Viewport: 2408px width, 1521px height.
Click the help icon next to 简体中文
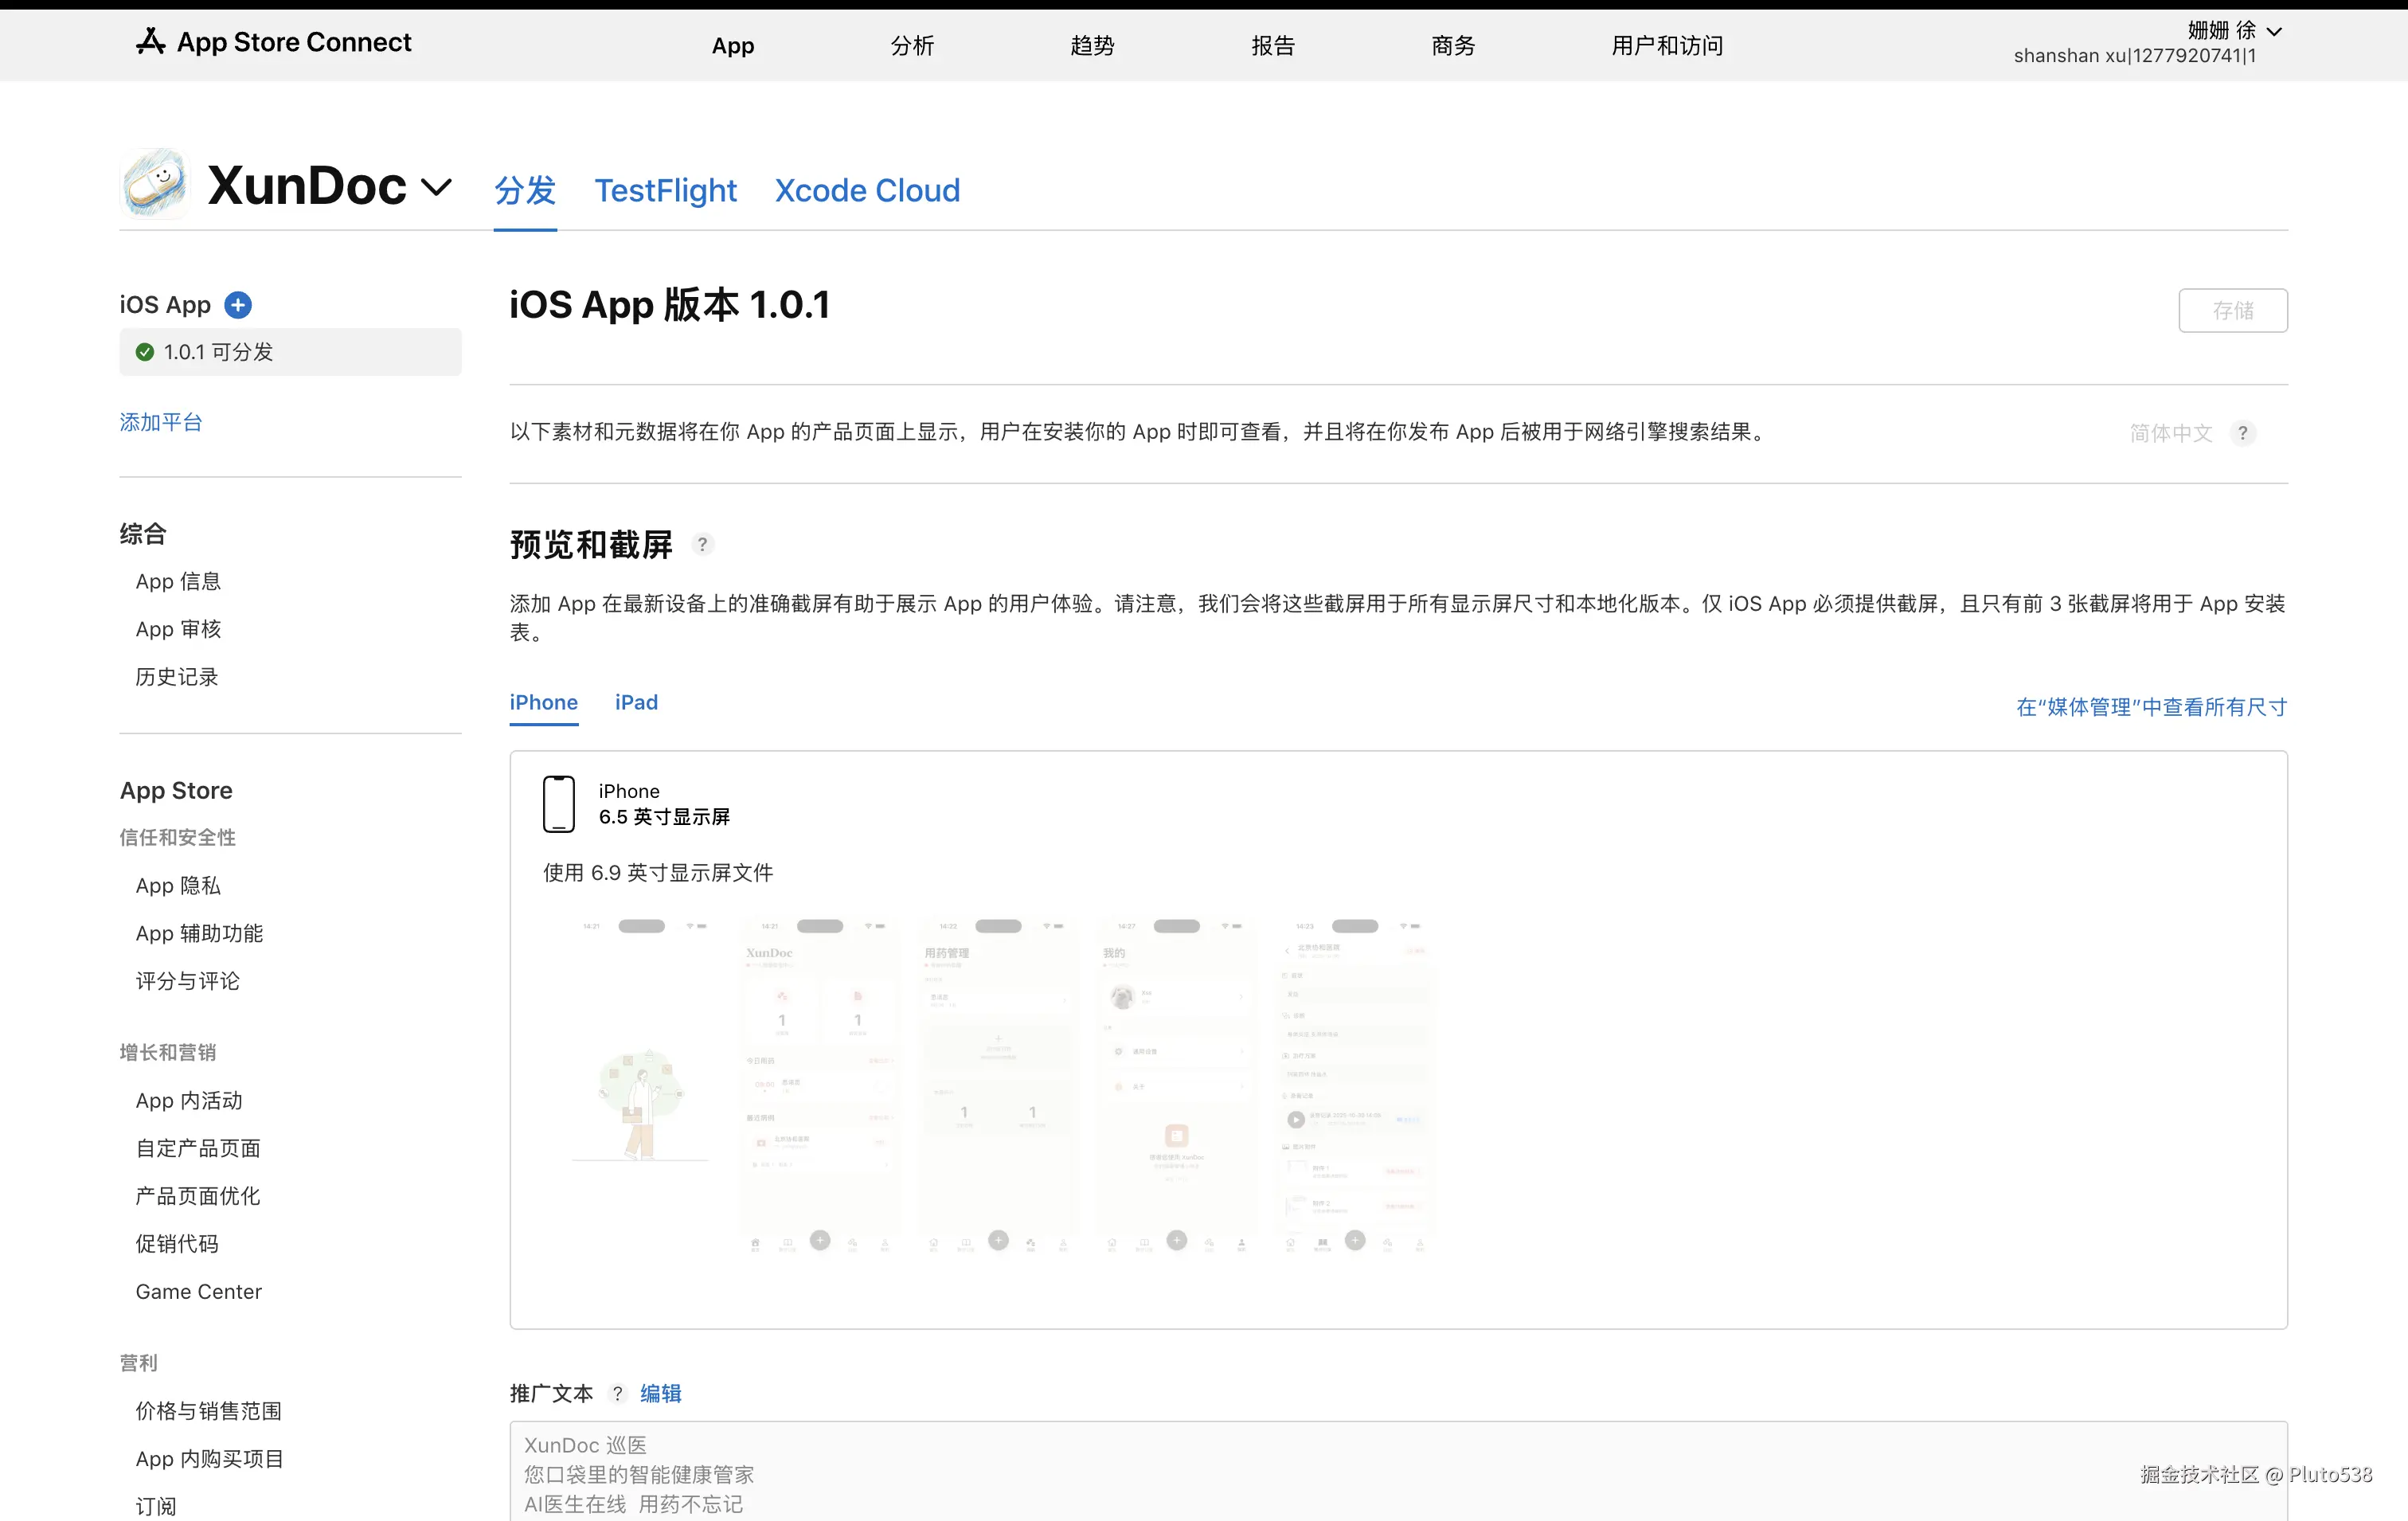[2243, 433]
